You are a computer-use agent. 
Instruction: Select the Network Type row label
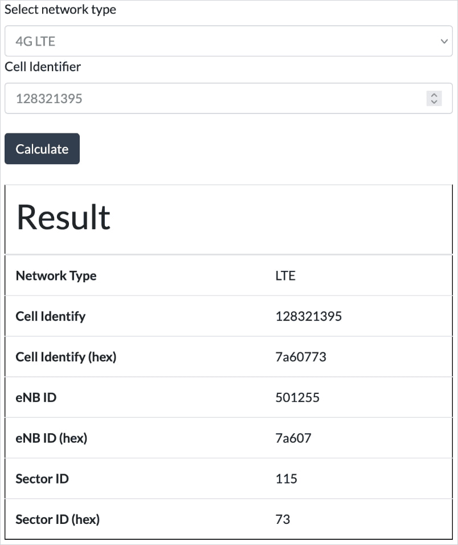pos(56,276)
